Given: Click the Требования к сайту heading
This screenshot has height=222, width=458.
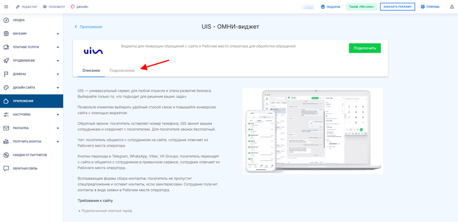Looking at the screenshot, I should point(95,201).
